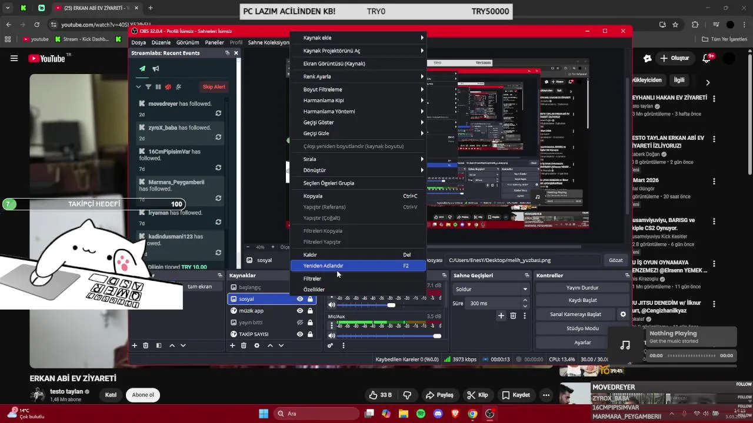This screenshot has width=753, height=423.
Task: Open the Streamlabs recent events feed tab
Action: tap(142, 69)
